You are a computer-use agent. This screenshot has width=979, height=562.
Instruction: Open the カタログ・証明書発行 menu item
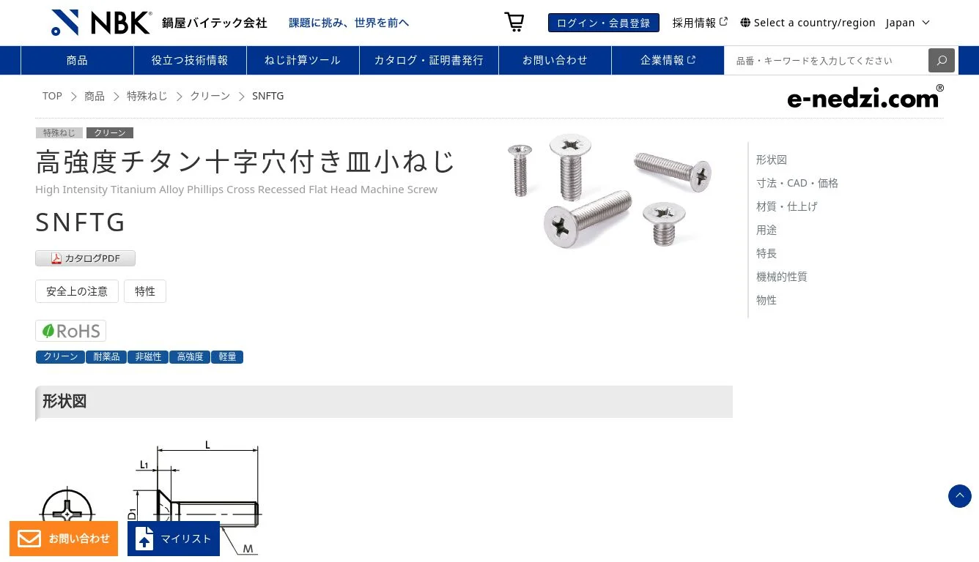pyautogui.click(x=429, y=60)
